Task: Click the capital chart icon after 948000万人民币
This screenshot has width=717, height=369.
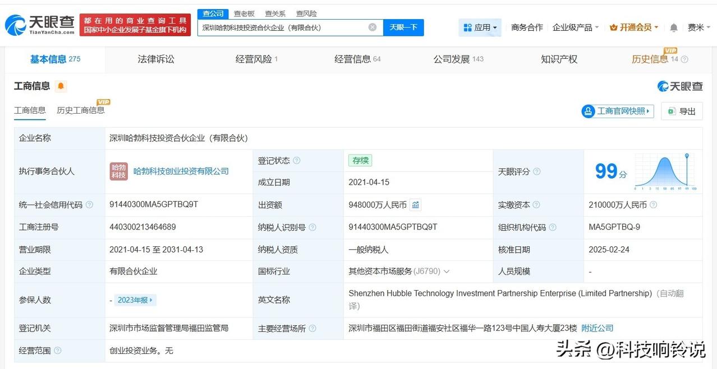Action: pos(415,205)
